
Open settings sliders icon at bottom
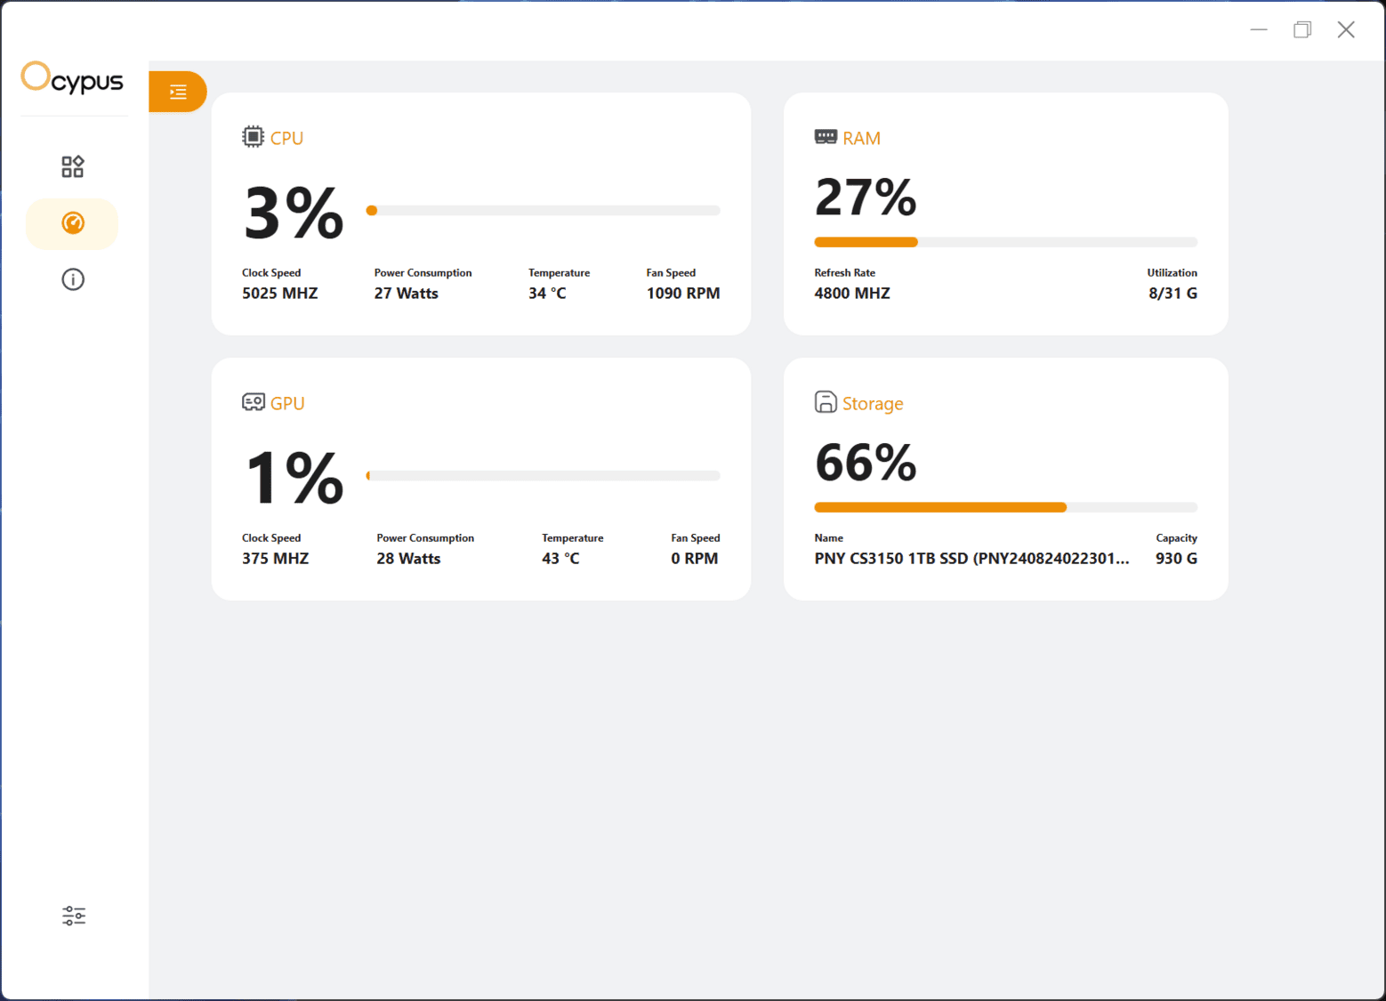pyautogui.click(x=74, y=916)
